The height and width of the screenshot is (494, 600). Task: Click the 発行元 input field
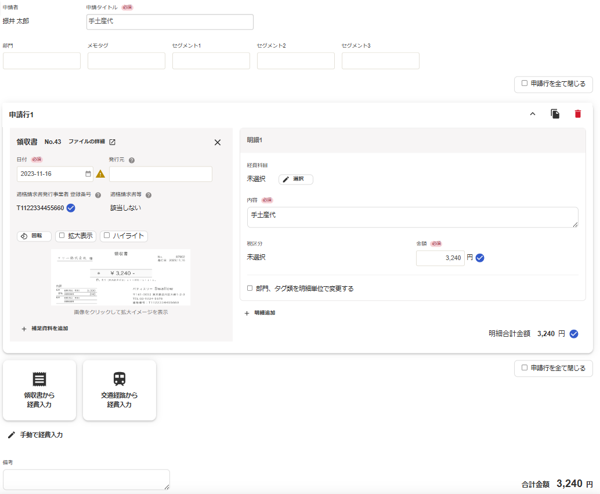point(161,174)
